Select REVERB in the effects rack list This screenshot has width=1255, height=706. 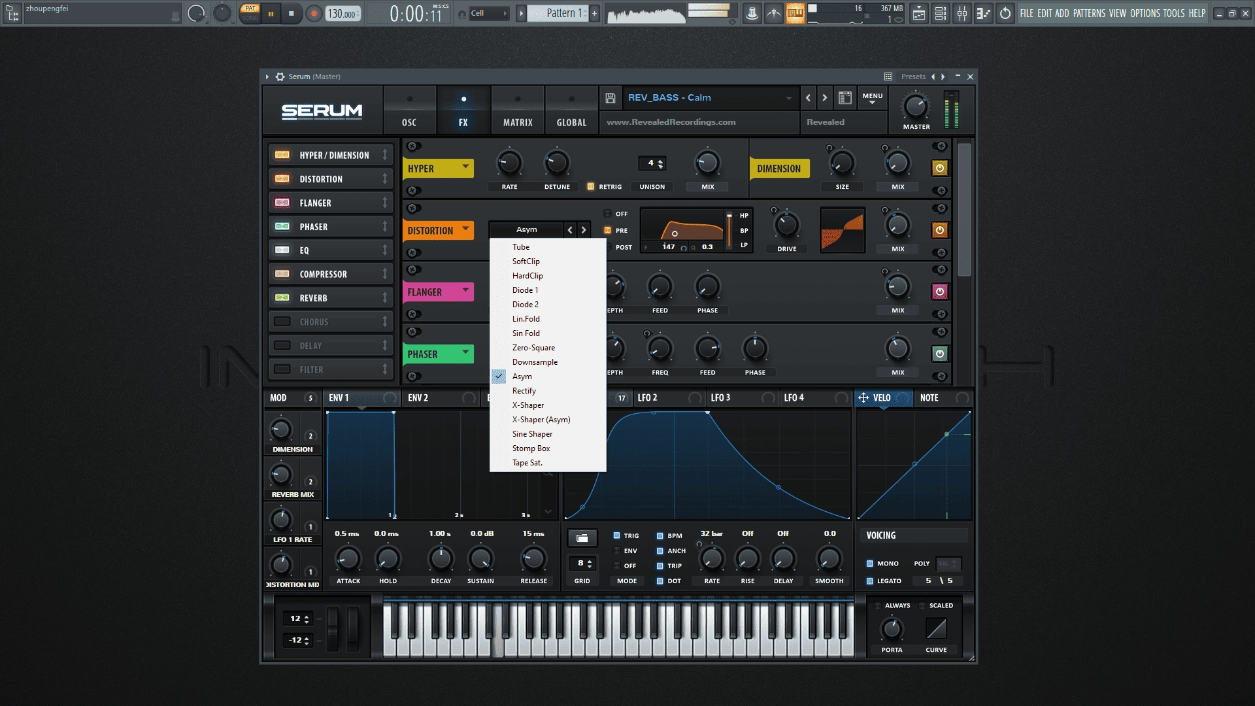(330, 298)
